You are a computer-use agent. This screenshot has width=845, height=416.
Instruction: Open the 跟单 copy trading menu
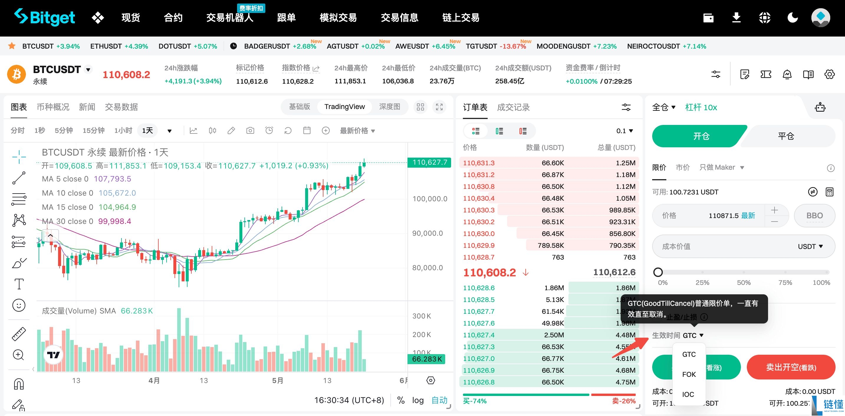tap(286, 18)
